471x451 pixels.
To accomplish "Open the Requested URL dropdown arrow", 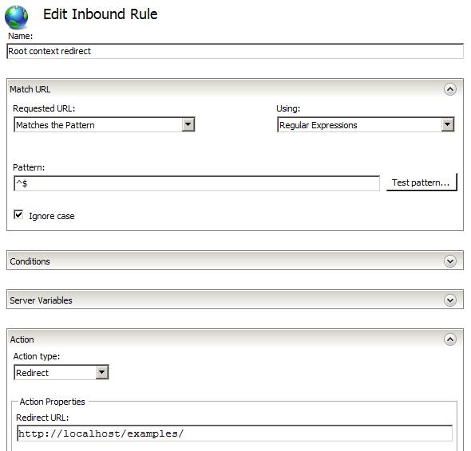I will [x=188, y=124].
